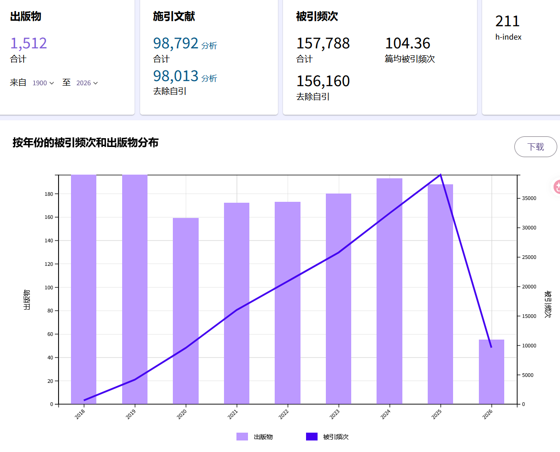Viewport: 560px width, 452px height.
Task: Toggle the 被引频次 legend swatch
Action: point(312,437)
